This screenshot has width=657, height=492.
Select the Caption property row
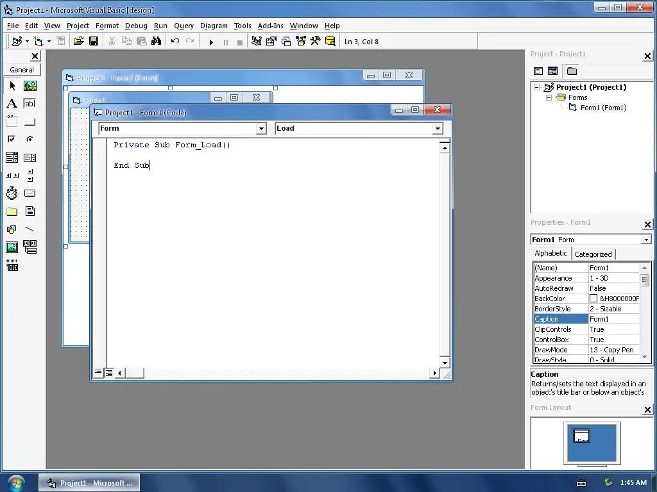click(x=587, y=319)
